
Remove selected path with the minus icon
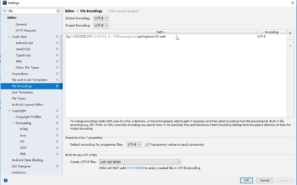tap(290, 40)
